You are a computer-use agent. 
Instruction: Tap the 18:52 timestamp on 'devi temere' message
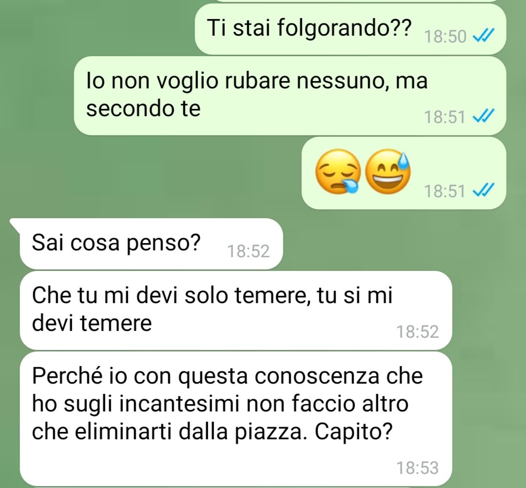417,332
